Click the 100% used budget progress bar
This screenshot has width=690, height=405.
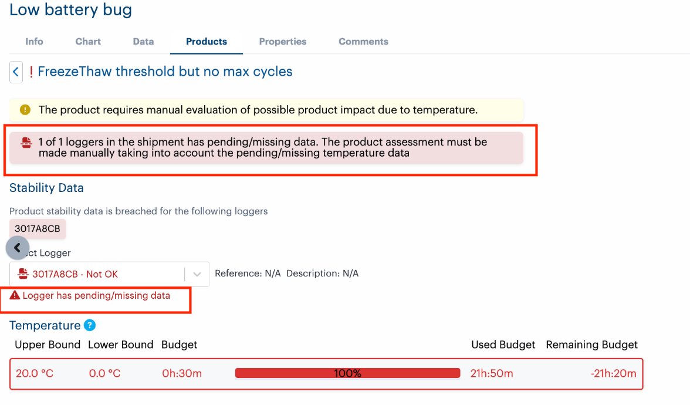pos(347,373)
